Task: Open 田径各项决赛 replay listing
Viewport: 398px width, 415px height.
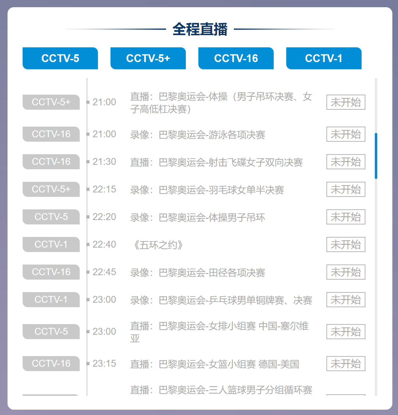Action: pyautogui.click(x=197, y=273)
